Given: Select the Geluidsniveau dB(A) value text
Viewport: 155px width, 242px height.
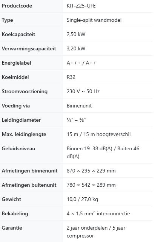Looking at the screenshot, I should (x=103, y=153).
